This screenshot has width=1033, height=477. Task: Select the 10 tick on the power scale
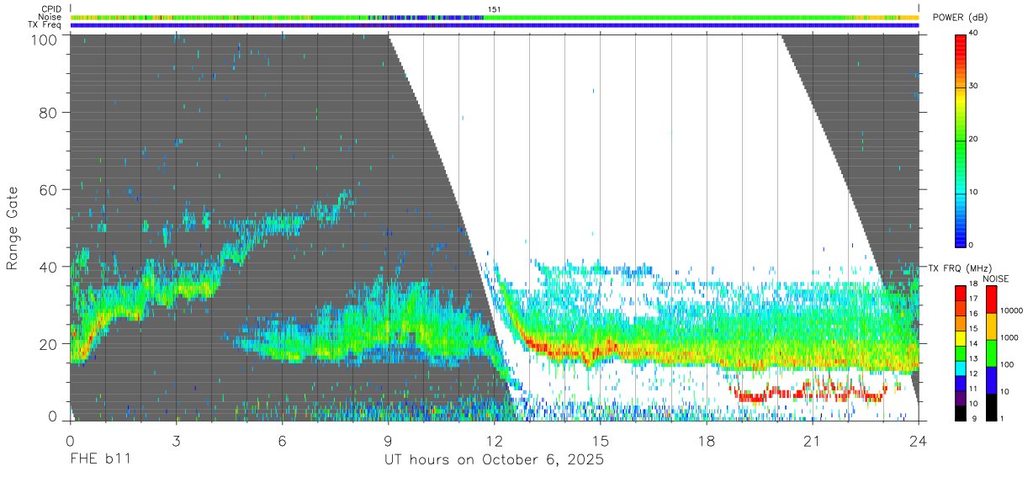point(973,193)
